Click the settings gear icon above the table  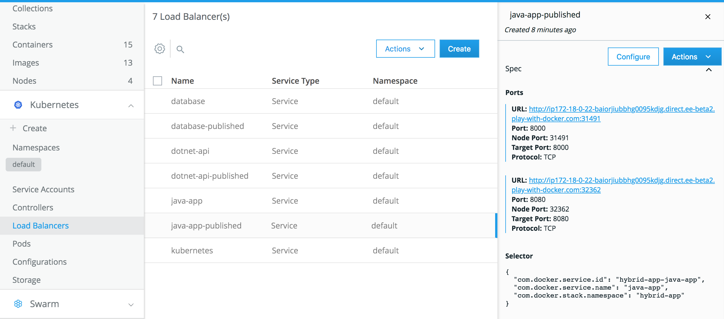[x=160, y=49]
